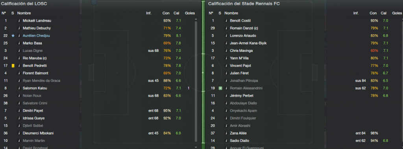This screenshot has width=403, height=149.
Task: Open info icon beside Yann M'Vila
Action: 226,58
